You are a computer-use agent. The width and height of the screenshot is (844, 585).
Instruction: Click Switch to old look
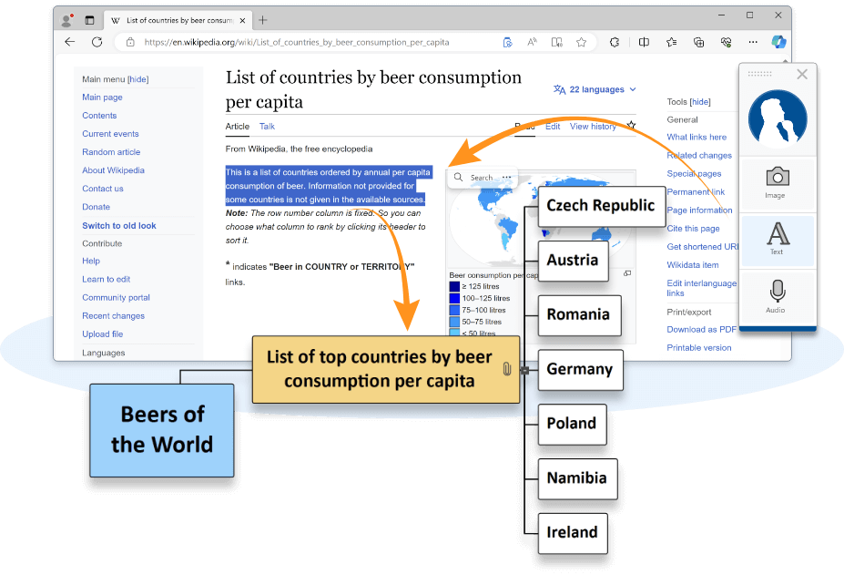(x=119, y=226)
